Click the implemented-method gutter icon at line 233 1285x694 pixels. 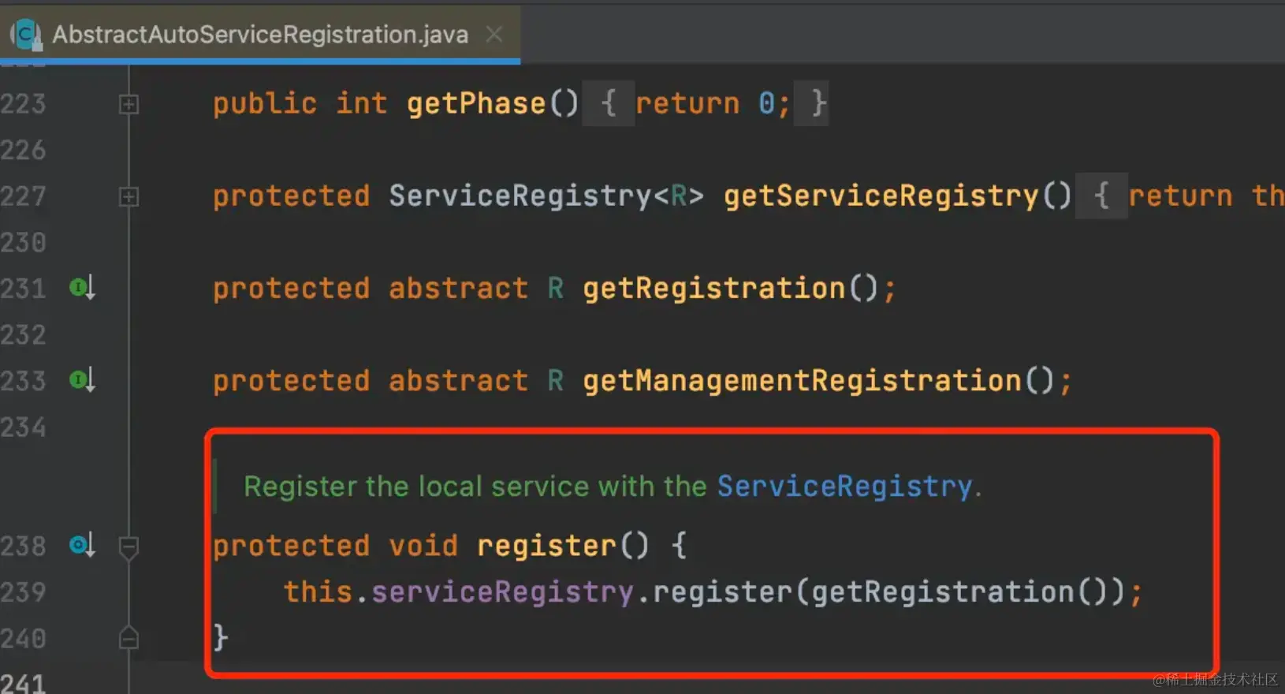tap(83, 380)
